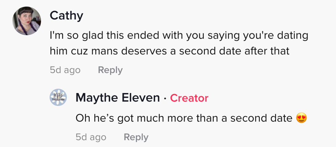Open Cathy's profile picture
The image size is (336, 147).
(27, 21)
